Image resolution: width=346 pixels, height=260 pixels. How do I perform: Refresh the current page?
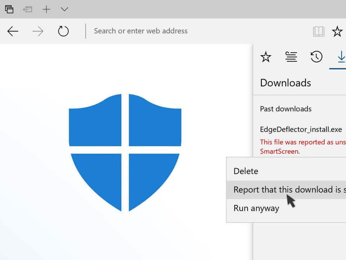(63, 31)
